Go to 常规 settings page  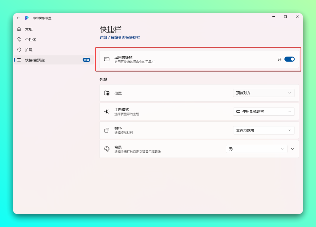click(x=29, y=29)
